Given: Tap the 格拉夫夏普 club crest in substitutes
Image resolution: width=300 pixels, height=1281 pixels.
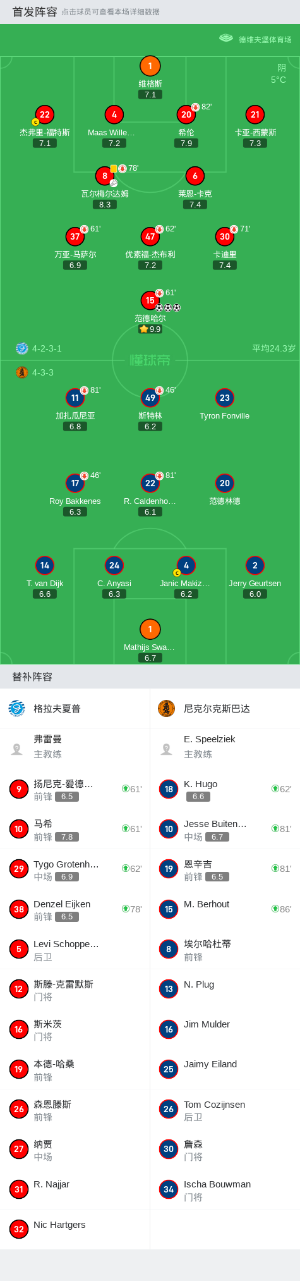Looking at the screenshot, I should click(16, 708).
